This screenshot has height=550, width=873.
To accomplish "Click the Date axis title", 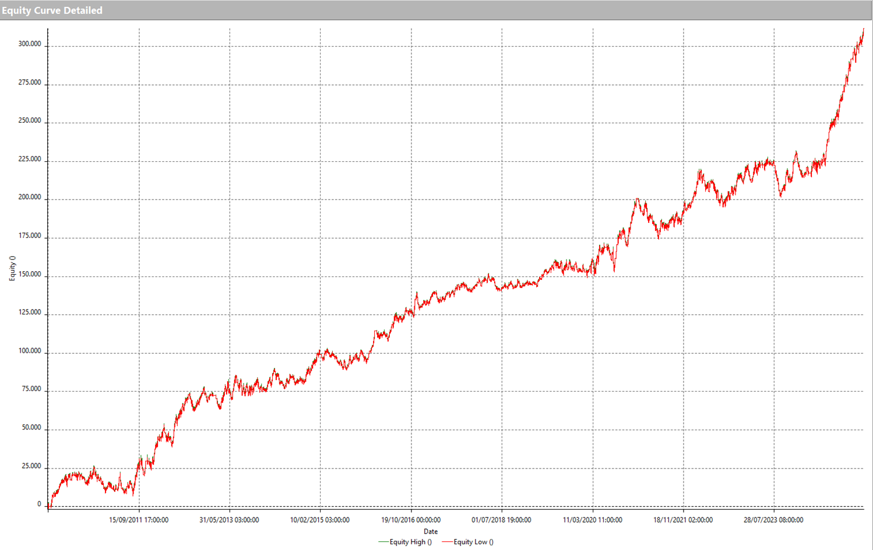I will click(431, 531).
